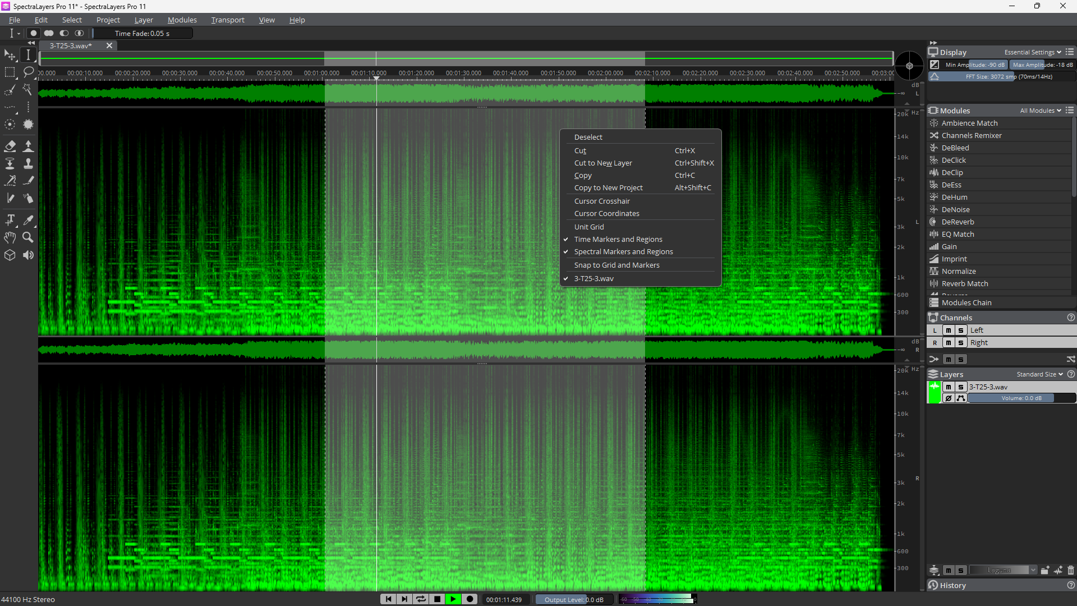Image resolution: width=1077 pixels, height=606 pixels.
Task: Adjust the layer Volume slider
Action: tap(1021, 398)
